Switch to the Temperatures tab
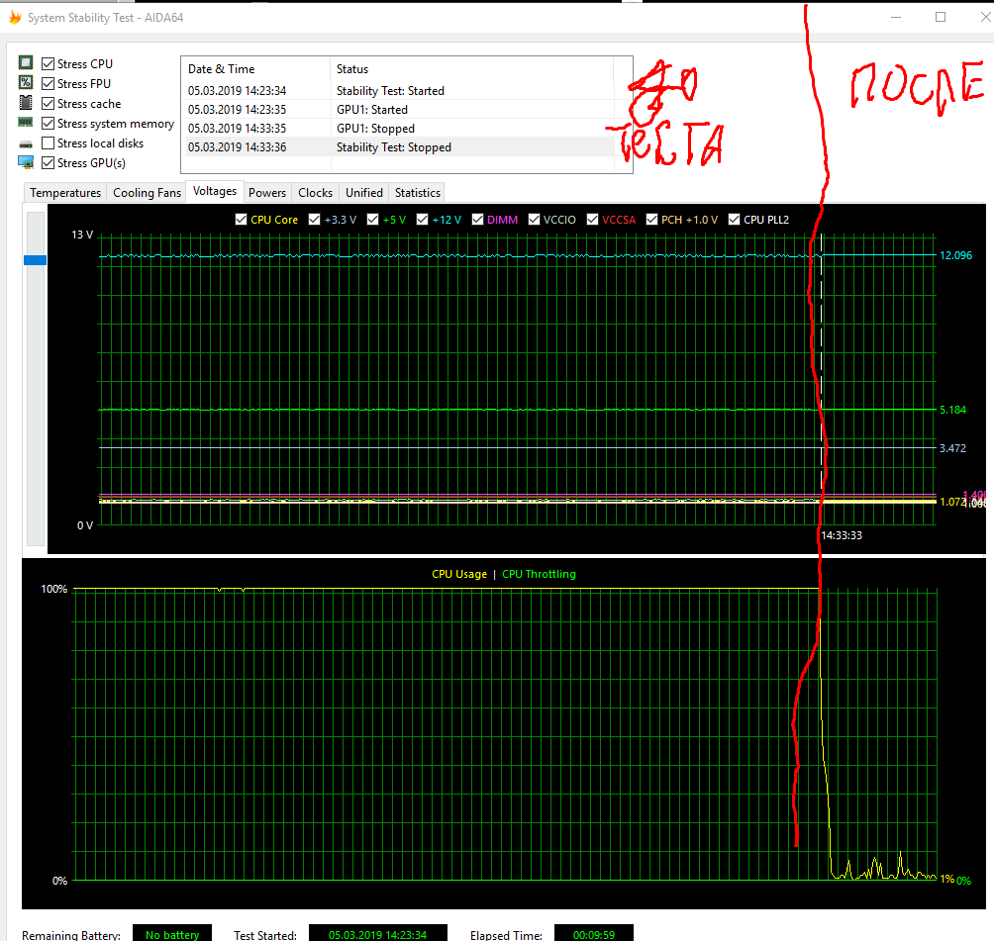Screen dimensions: 994x941 tap(65, 193)
